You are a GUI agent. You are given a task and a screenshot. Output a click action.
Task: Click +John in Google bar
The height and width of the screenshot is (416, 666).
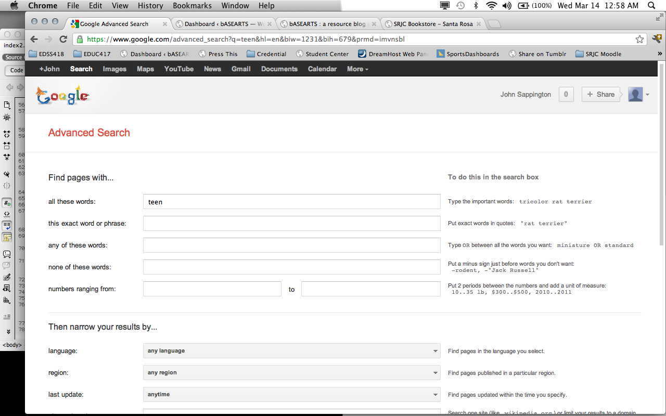coord(49,69)
